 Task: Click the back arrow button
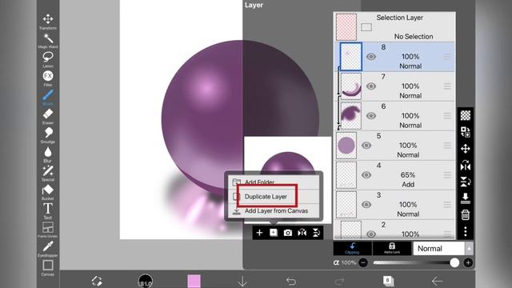(437, 281)
